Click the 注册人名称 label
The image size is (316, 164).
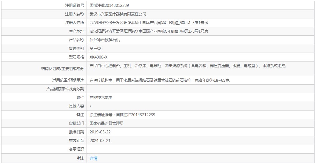click(x=75, y=14)
